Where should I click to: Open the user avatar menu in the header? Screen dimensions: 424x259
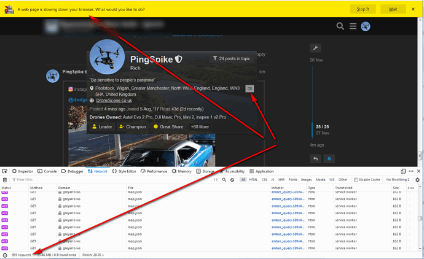[366, 26]
